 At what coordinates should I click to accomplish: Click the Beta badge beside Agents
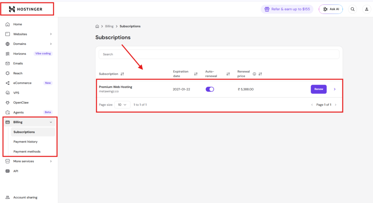(48, 112)
